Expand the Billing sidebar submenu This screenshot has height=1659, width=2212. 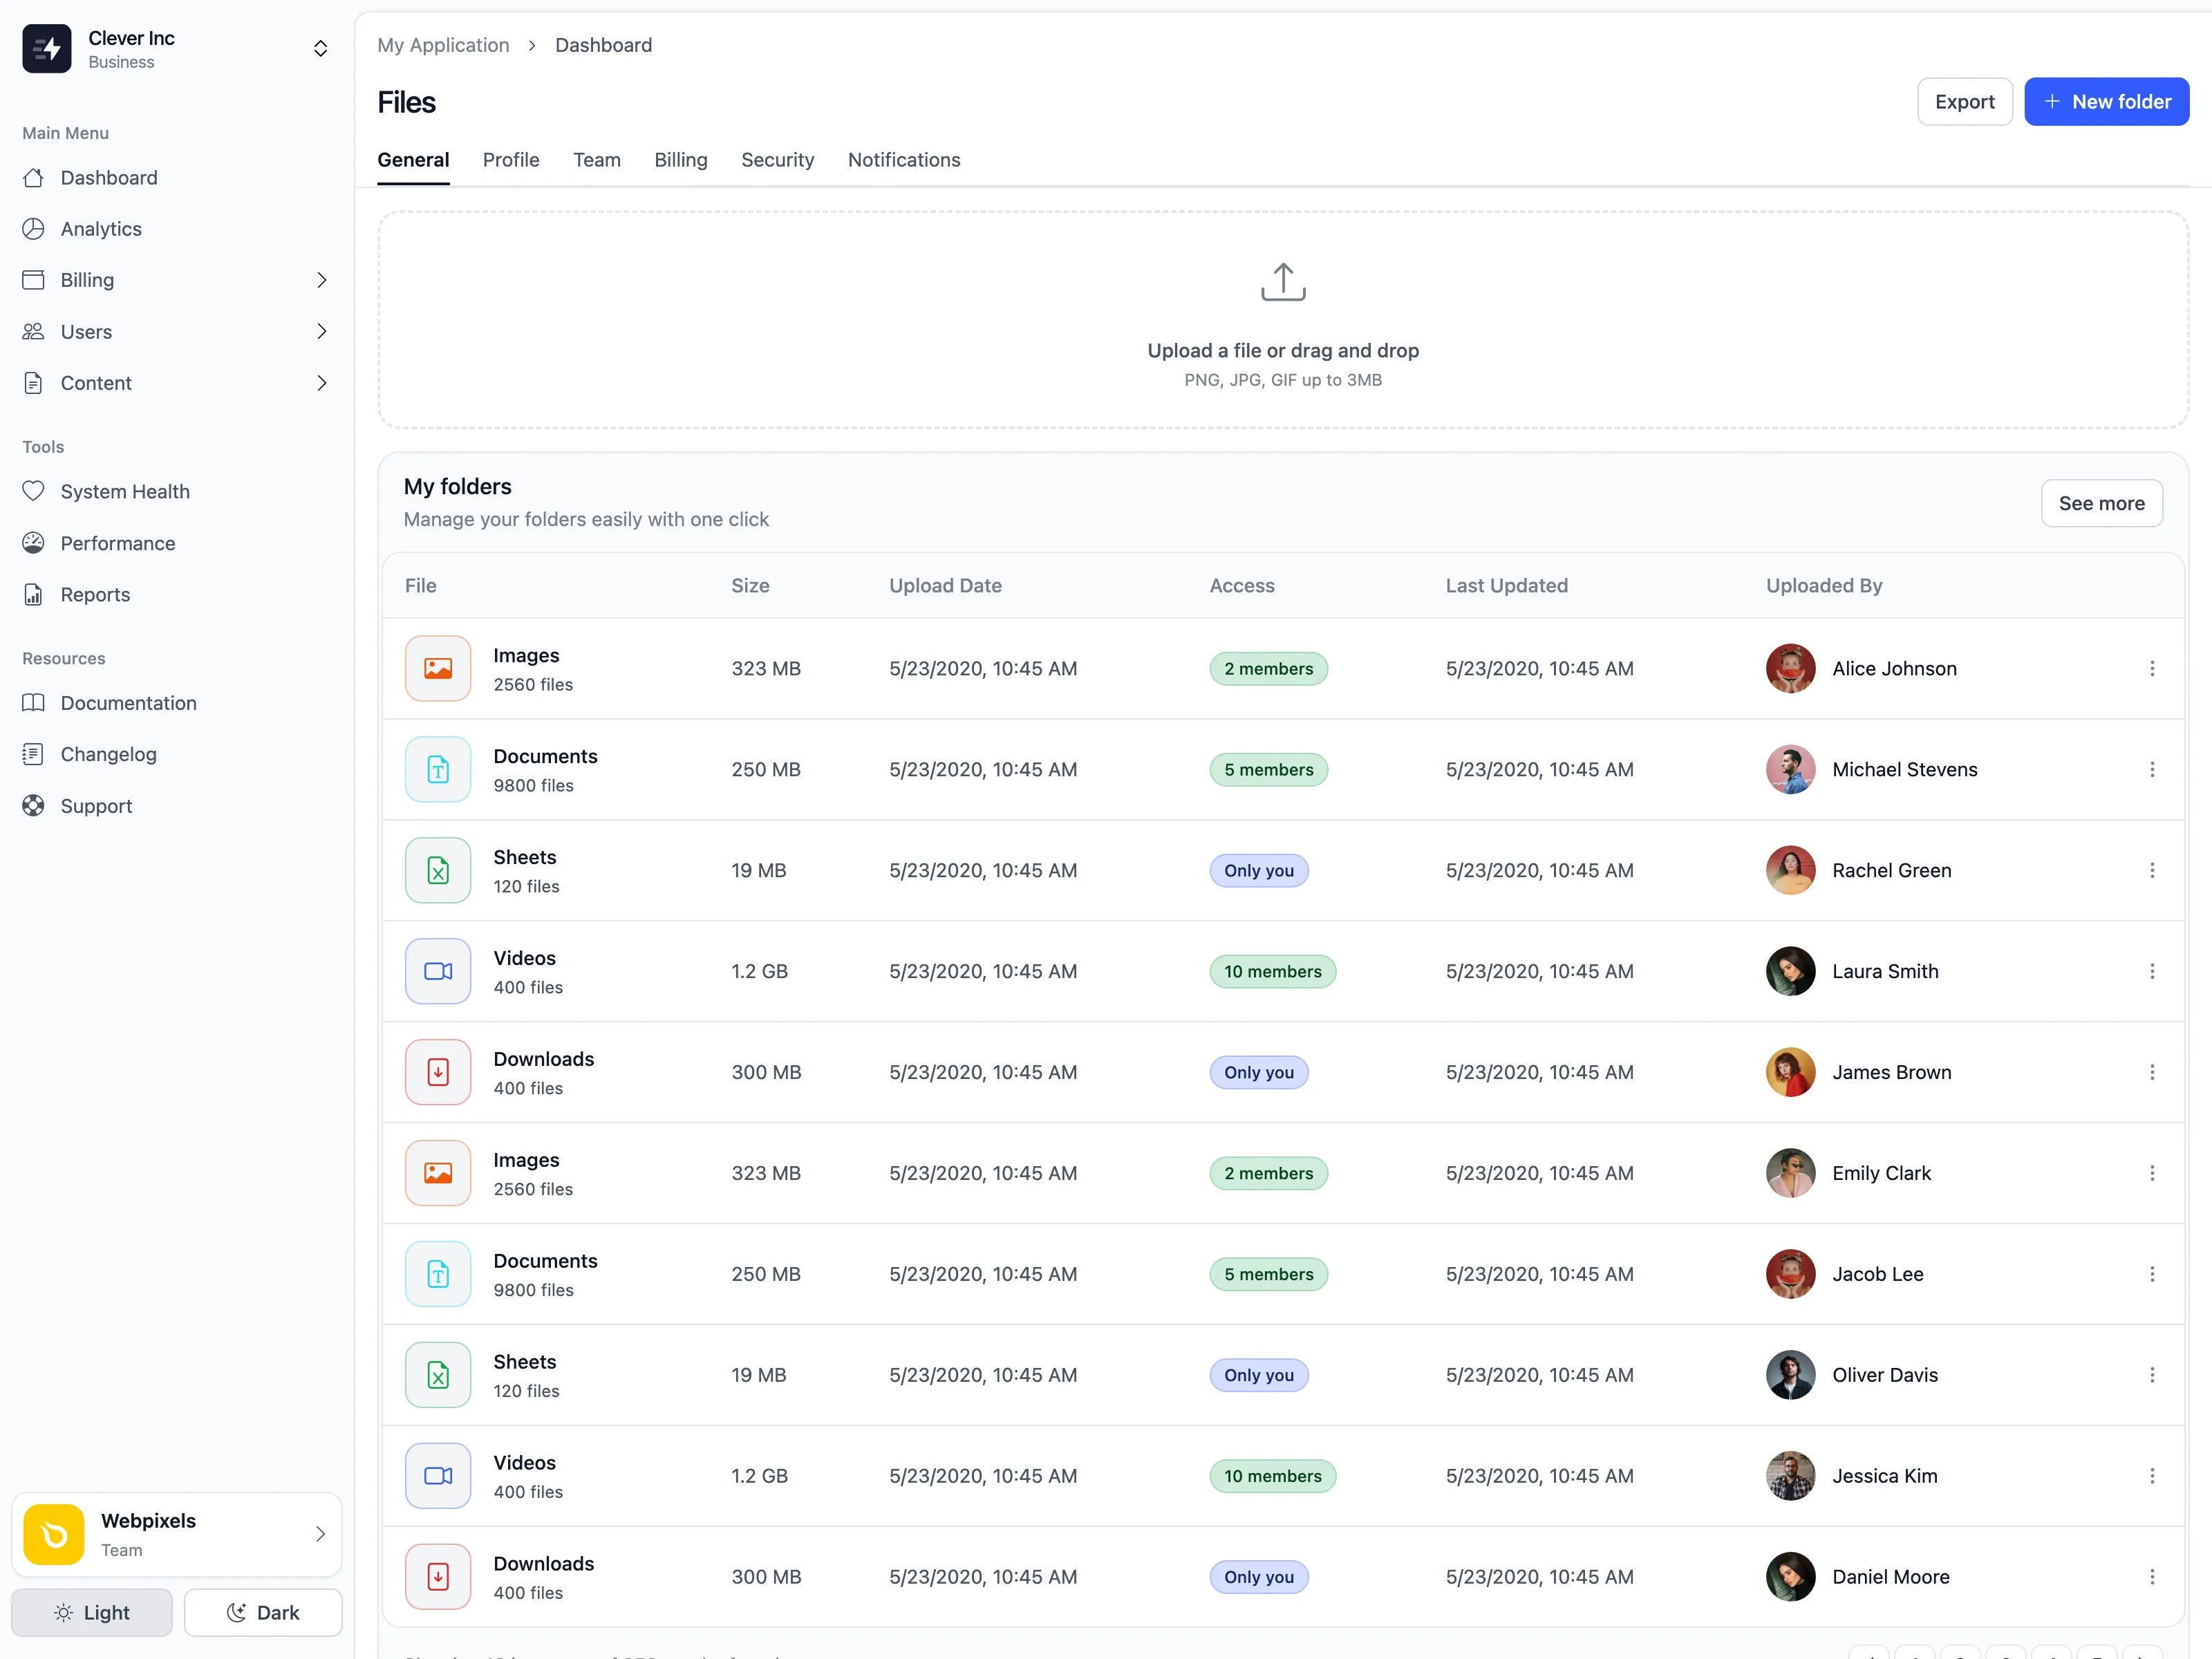pos(321,280)
